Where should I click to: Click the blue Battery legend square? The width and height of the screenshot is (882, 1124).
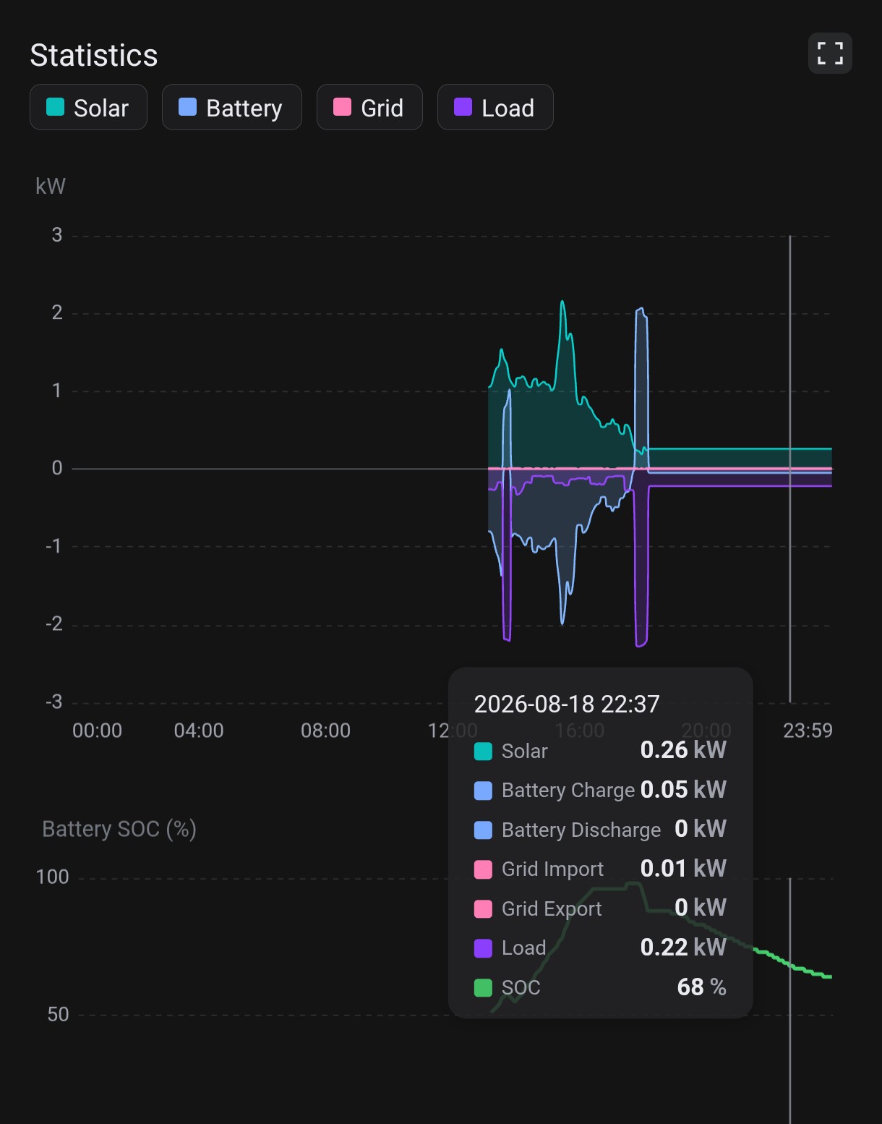click(187, 107)
